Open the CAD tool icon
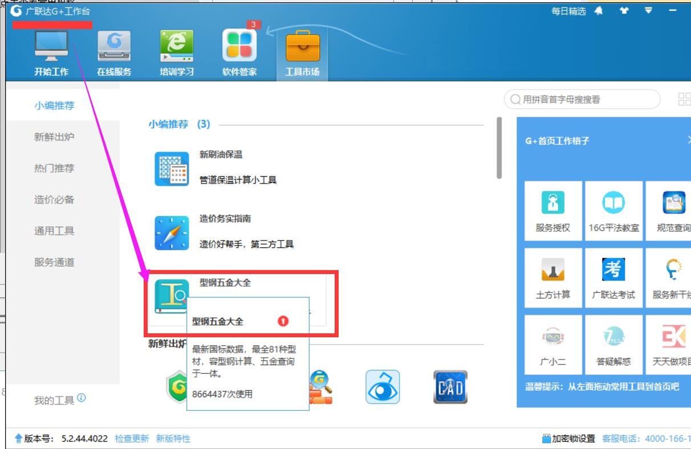The height and width of the screenshot is (449, 691). [x=450, y=387]
